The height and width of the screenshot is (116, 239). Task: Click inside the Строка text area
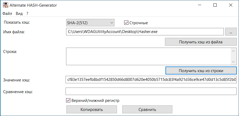(x=148, y=56)
